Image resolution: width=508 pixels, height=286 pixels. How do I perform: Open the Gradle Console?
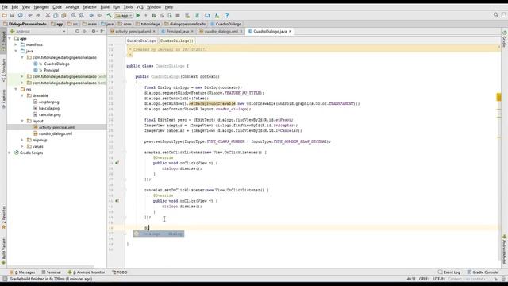tap(483, 272)
